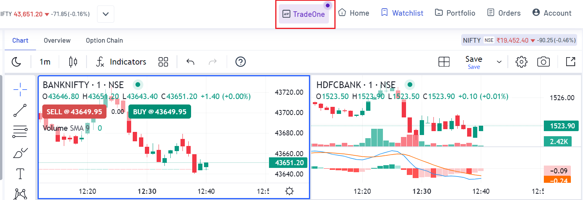Expand the index ticker dropdown chevron
Screen dimensions: 583x200
(x=106, y=14)
